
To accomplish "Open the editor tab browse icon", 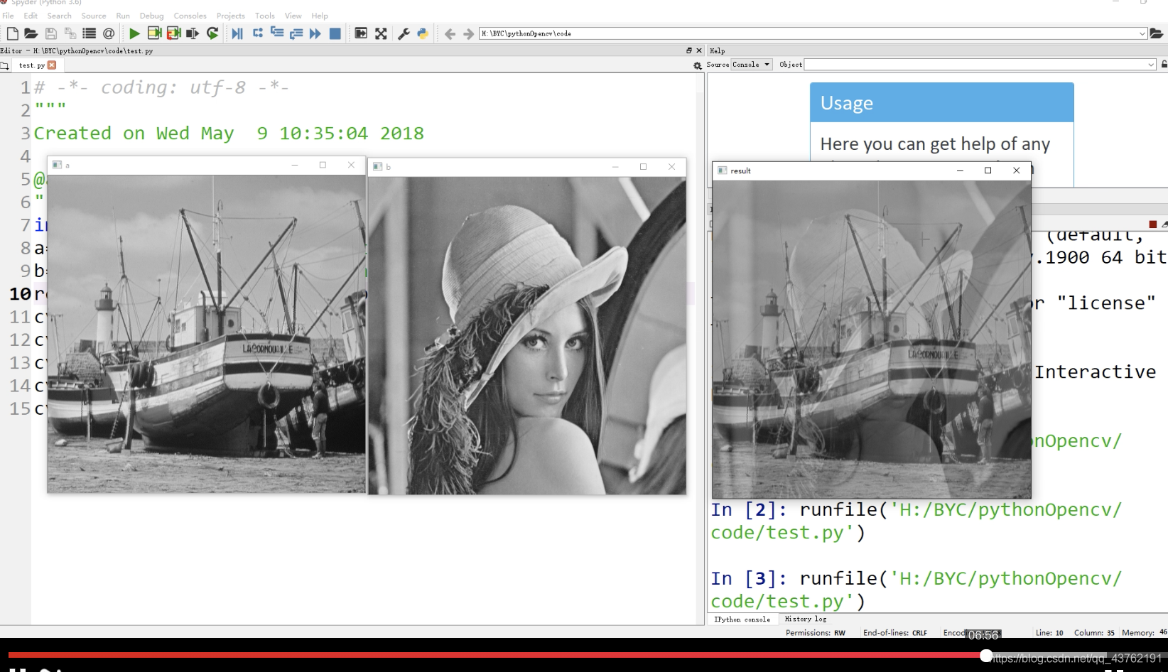I will coord(4,65).
